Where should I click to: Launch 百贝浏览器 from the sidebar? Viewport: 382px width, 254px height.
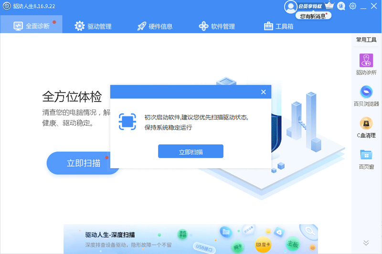coord(366,92)
